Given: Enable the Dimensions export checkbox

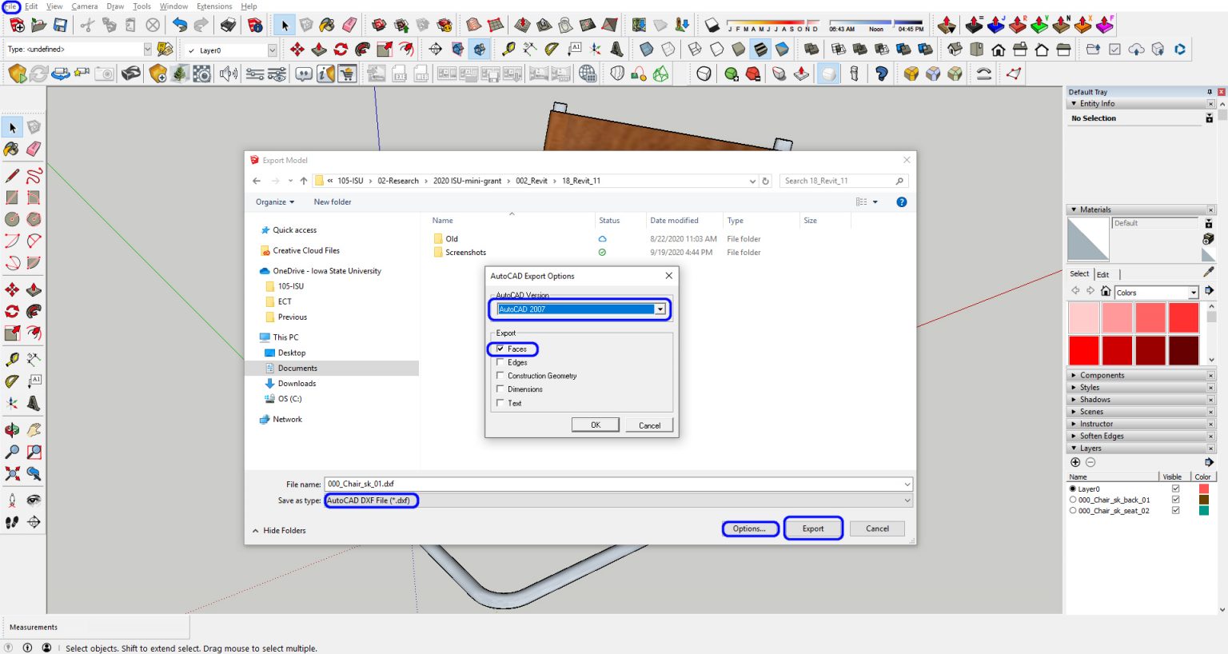Looking at the screenshot, I should coord(500,389).
